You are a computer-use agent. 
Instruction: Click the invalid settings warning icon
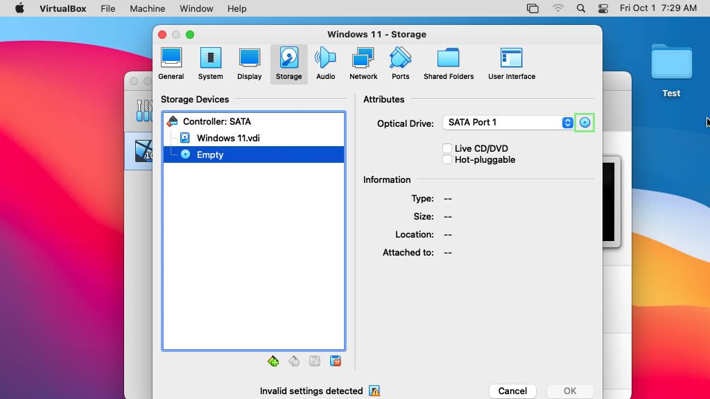374,391
